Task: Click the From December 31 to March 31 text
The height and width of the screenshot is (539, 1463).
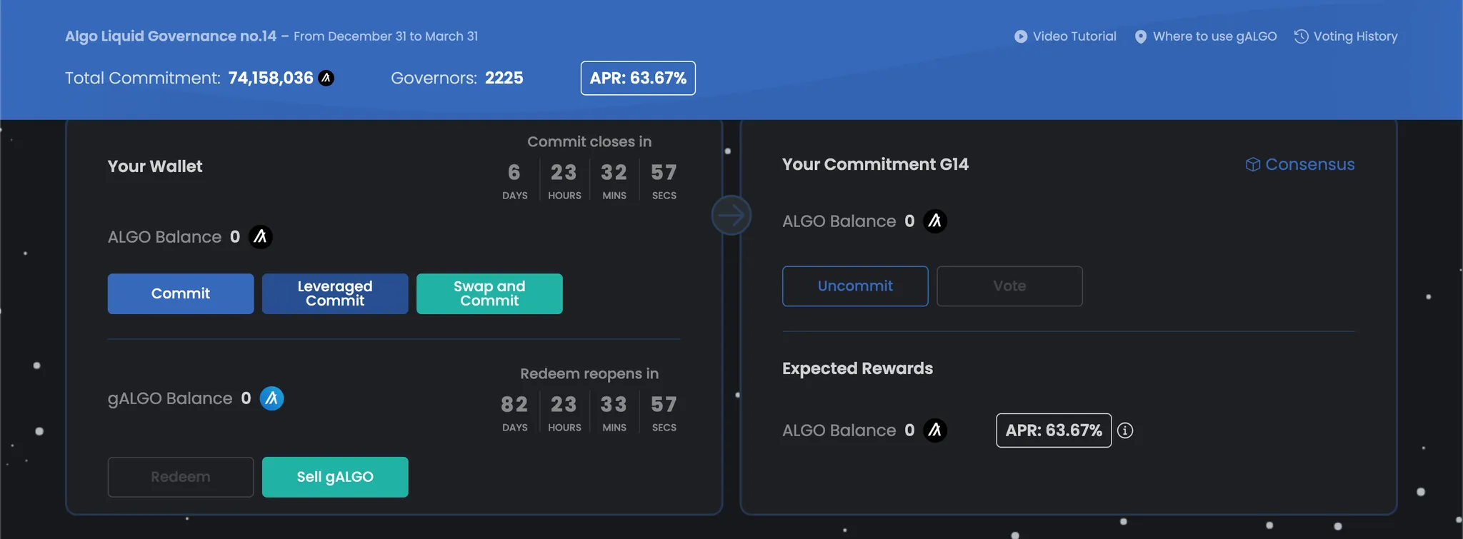Action: [386, 36]
